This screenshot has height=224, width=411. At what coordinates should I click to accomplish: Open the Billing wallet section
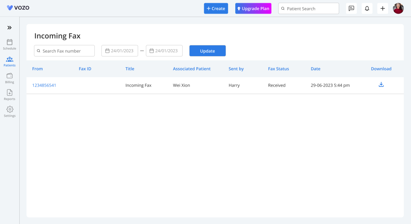coord(10,78)
